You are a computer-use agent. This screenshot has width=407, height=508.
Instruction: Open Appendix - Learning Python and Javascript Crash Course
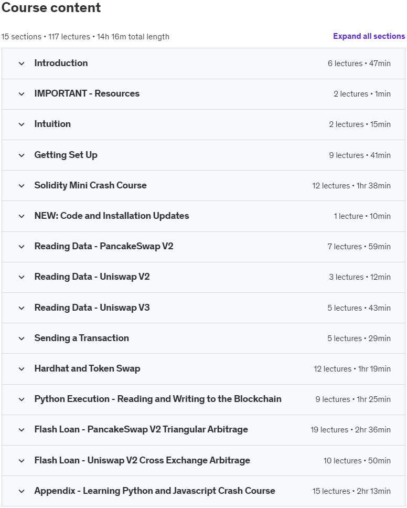click(x=155, y=491)
